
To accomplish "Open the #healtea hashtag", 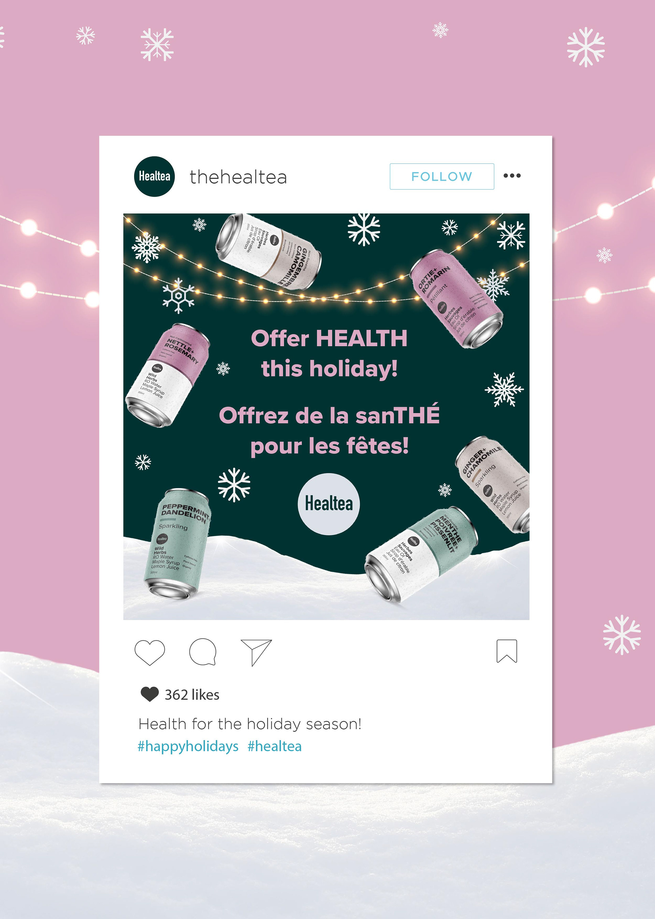I will click(275, 746).
